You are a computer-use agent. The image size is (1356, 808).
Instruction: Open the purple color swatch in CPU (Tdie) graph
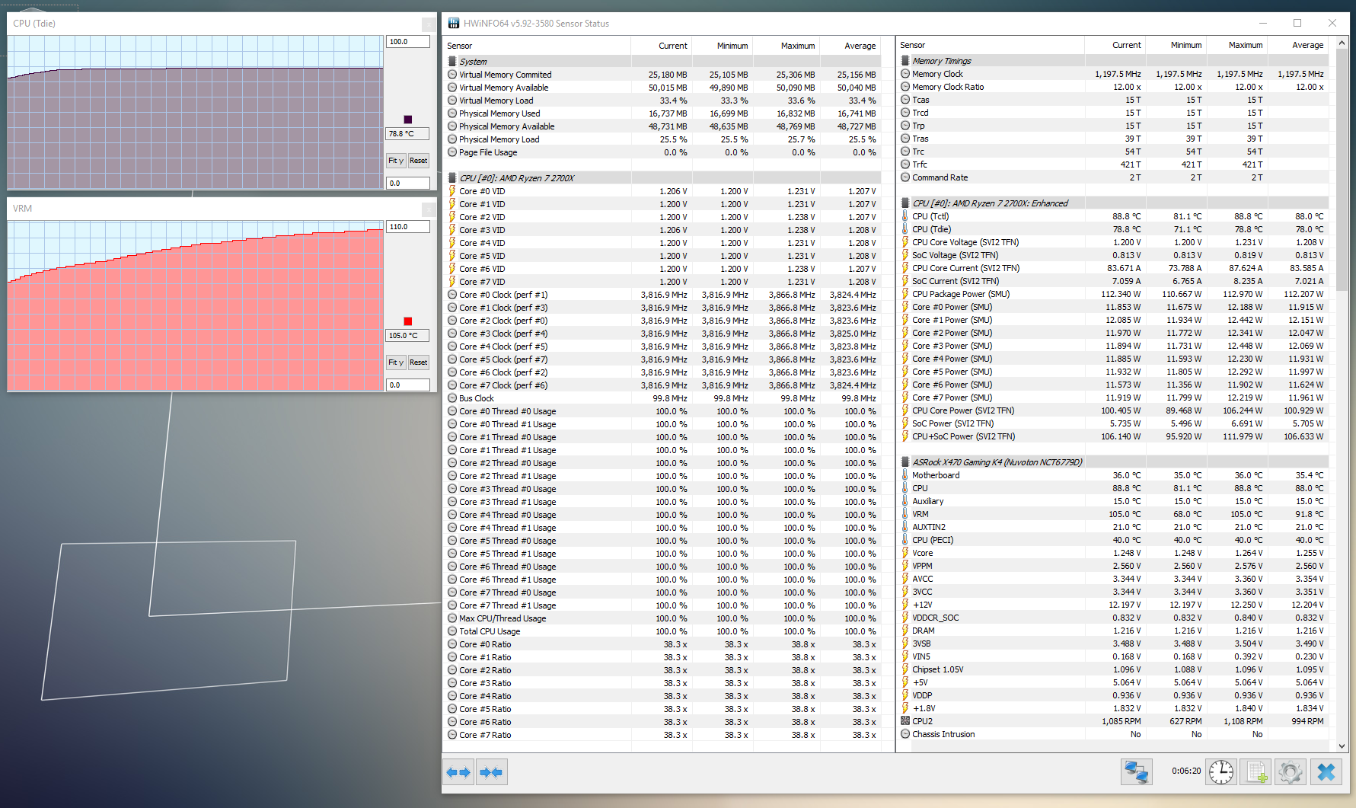point(408,120)
